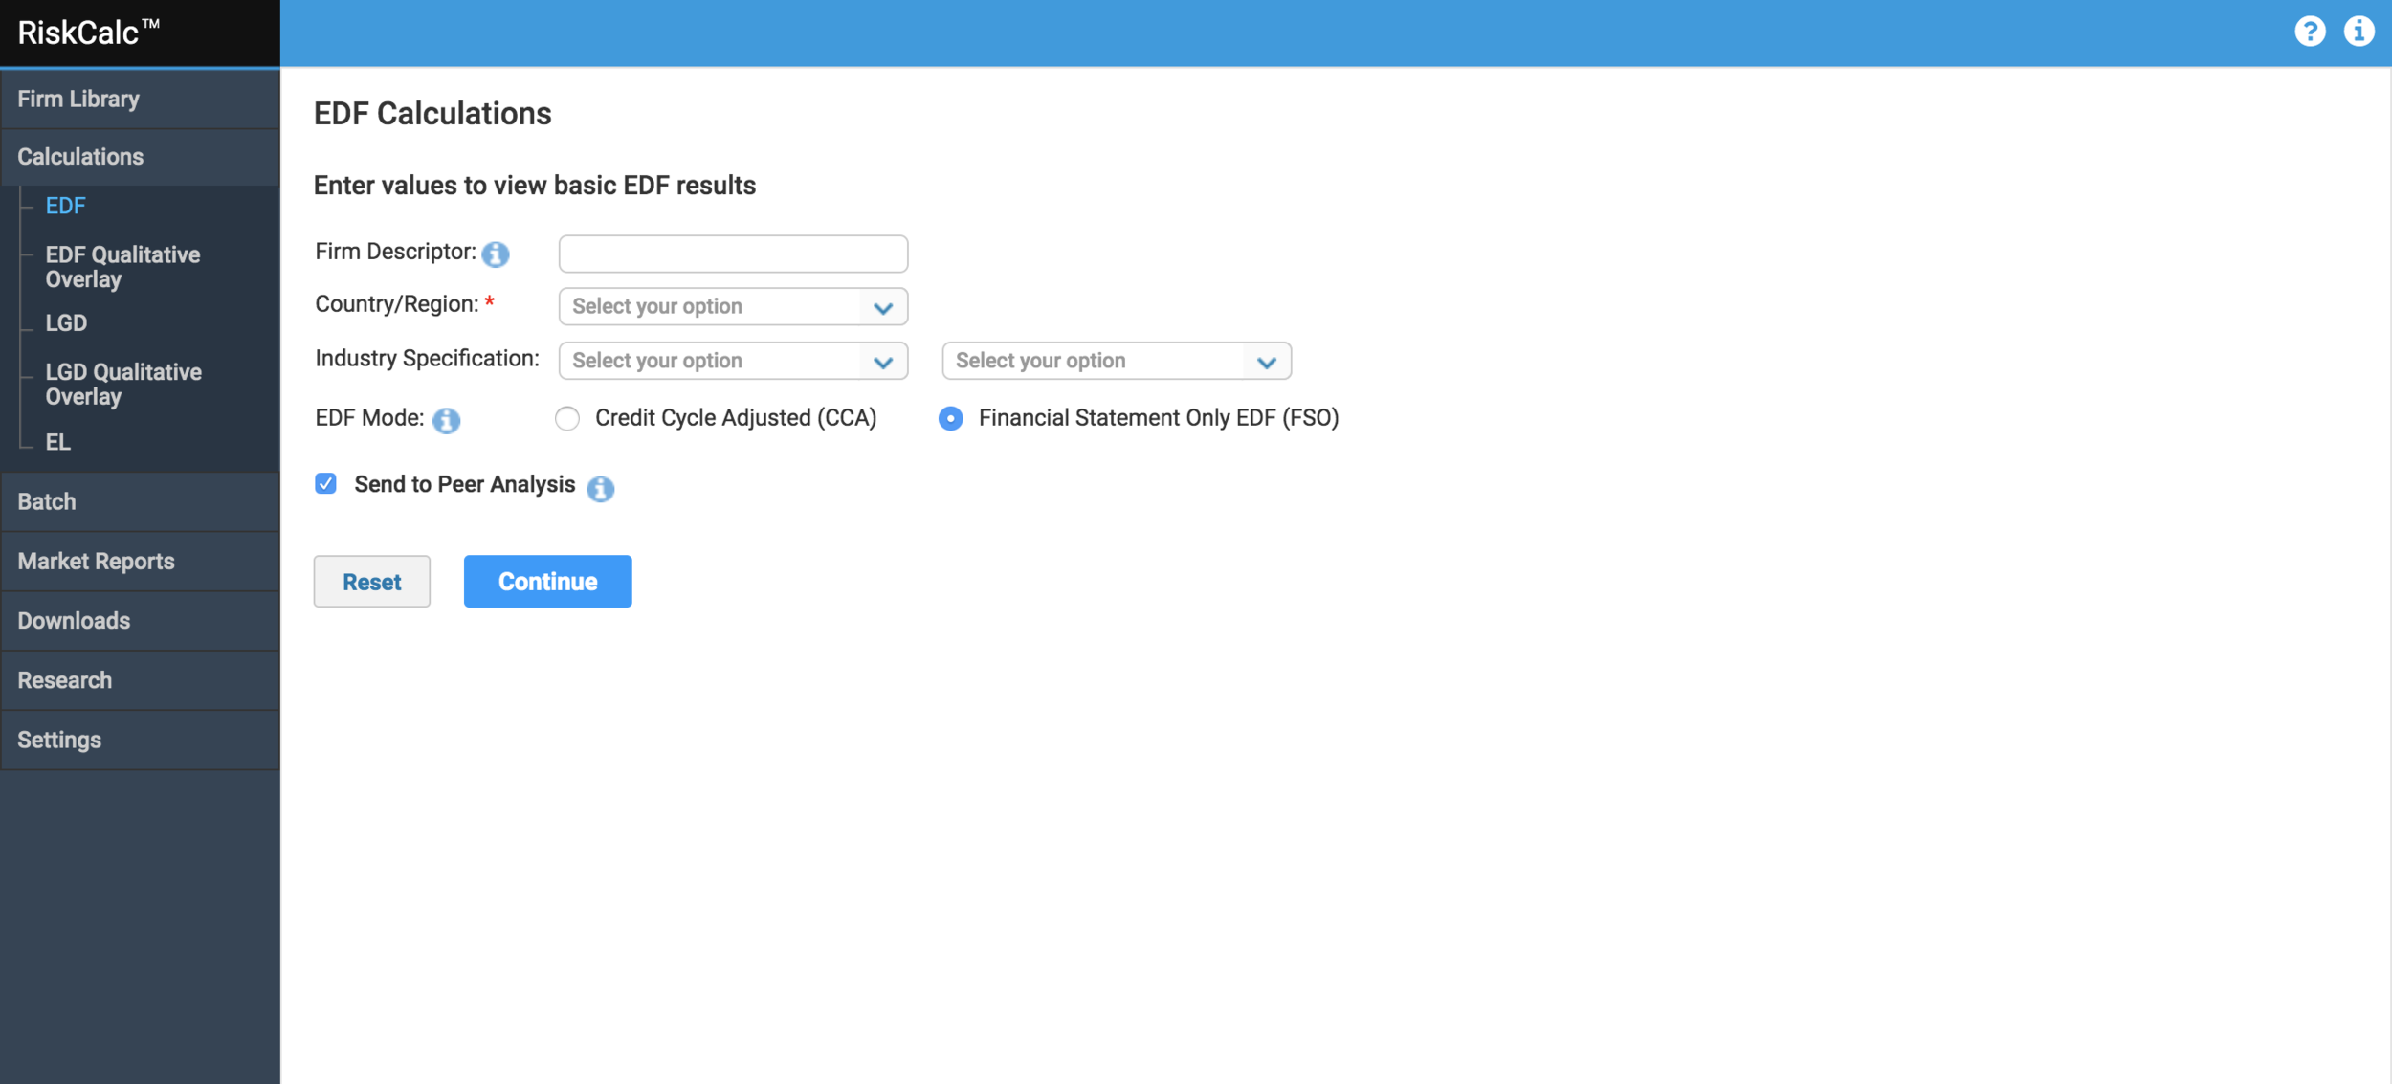The image size is (2392, 1084).
Task: Open the RiskCalc logo in the header
Action: tap(84, 31)
